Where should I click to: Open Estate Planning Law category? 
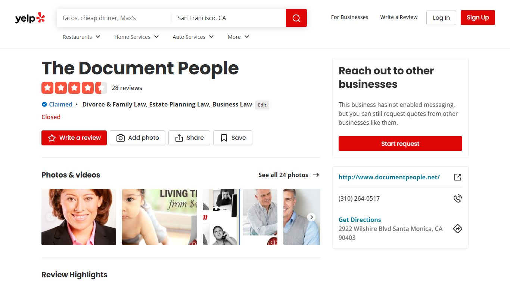pos(179,104)
